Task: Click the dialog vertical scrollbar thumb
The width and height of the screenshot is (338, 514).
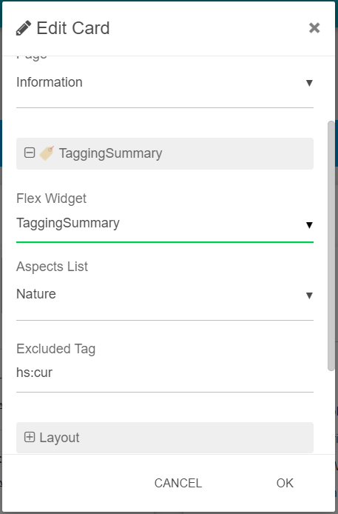Action: point(331,246)
